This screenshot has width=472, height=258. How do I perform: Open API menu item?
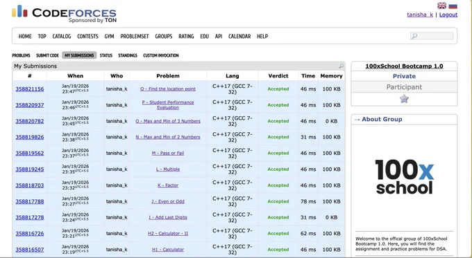pos(219,36)
